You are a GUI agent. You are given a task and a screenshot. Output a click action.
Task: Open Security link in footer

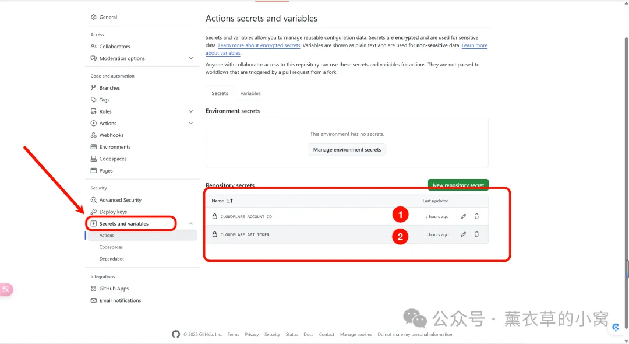pos(272,334)
